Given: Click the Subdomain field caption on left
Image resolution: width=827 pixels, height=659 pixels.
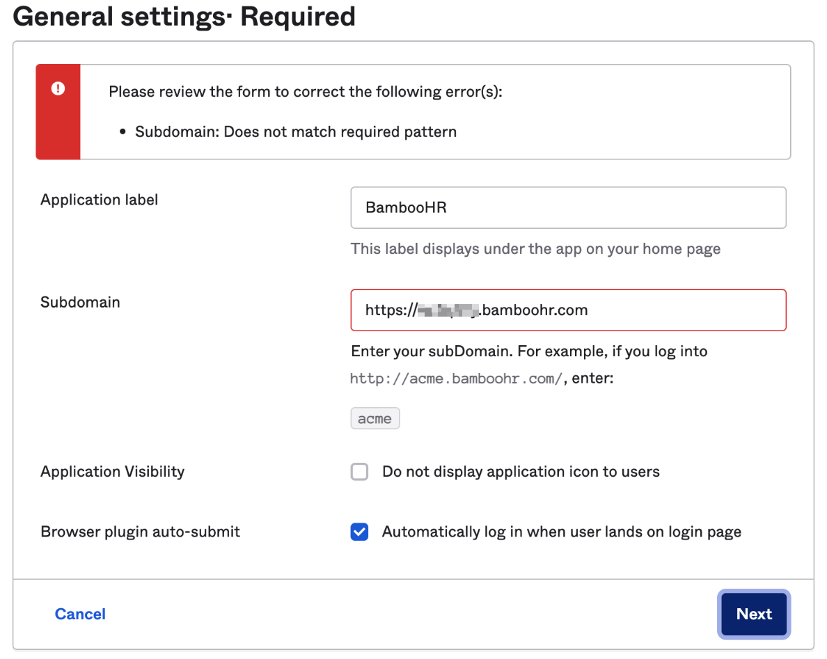Looking at the screenshot, I should click(x=80, y=302).
